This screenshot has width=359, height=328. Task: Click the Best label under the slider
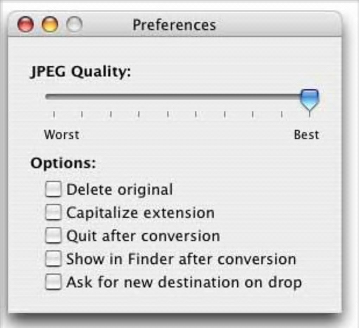[x=306, y=135]
